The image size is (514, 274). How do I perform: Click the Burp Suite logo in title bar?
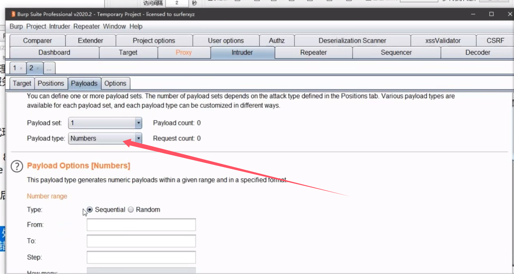coord(13,14)
